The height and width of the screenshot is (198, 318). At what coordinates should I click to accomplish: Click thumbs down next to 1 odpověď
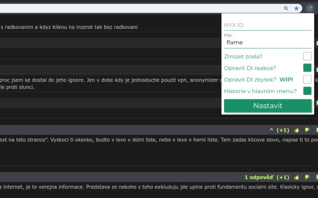307,177
